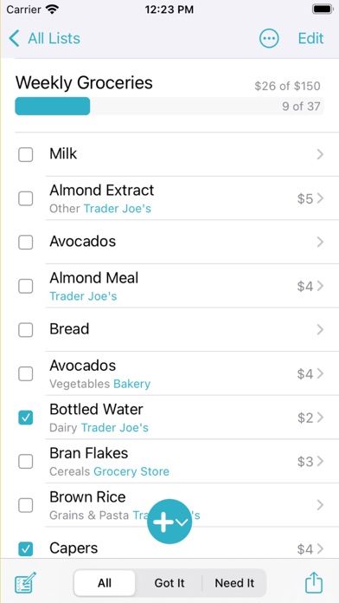
Task: Switch to the Need It tab
Action: click(234, 583)
